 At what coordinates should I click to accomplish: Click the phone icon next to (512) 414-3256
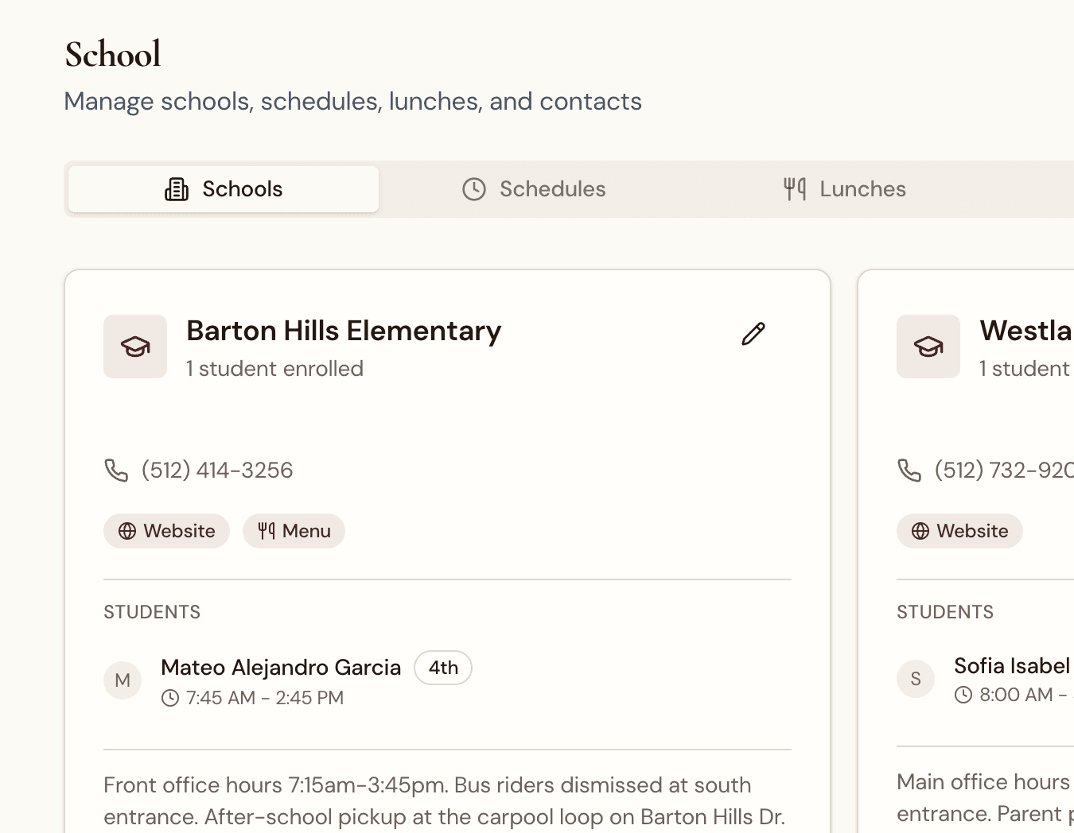tap(116, 470)
